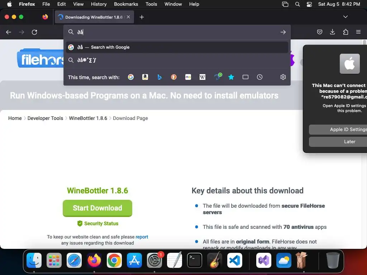Open the Extensions puzzle icon

point(345,32)
